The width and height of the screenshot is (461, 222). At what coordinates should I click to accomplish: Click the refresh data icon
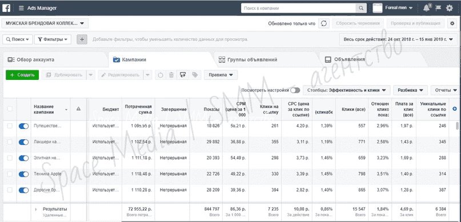click(x=324, y=23)
